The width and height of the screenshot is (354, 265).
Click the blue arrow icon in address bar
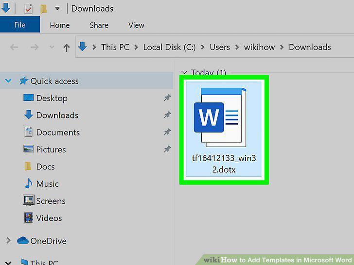click(x=82, y=47)
